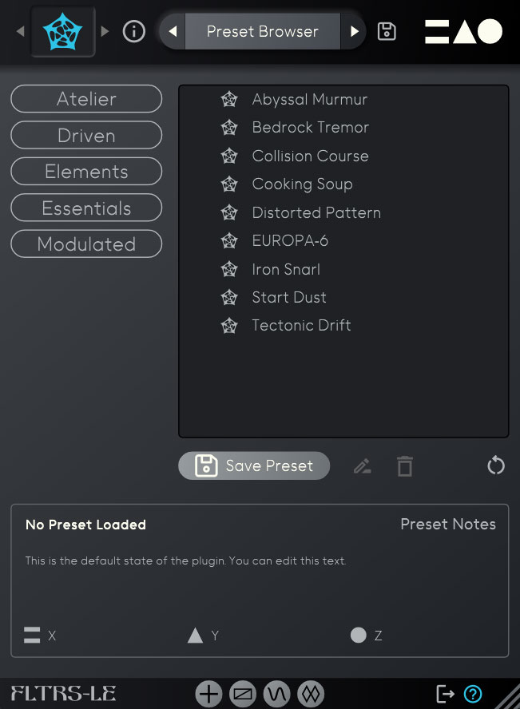
Task: Click the Save Preset button
Action: 254,466
